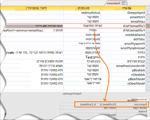The height and width of the screenshot is (120, 150).
Task: Select the קבצים מצורפים field name cell
Action: click(123, 61)
